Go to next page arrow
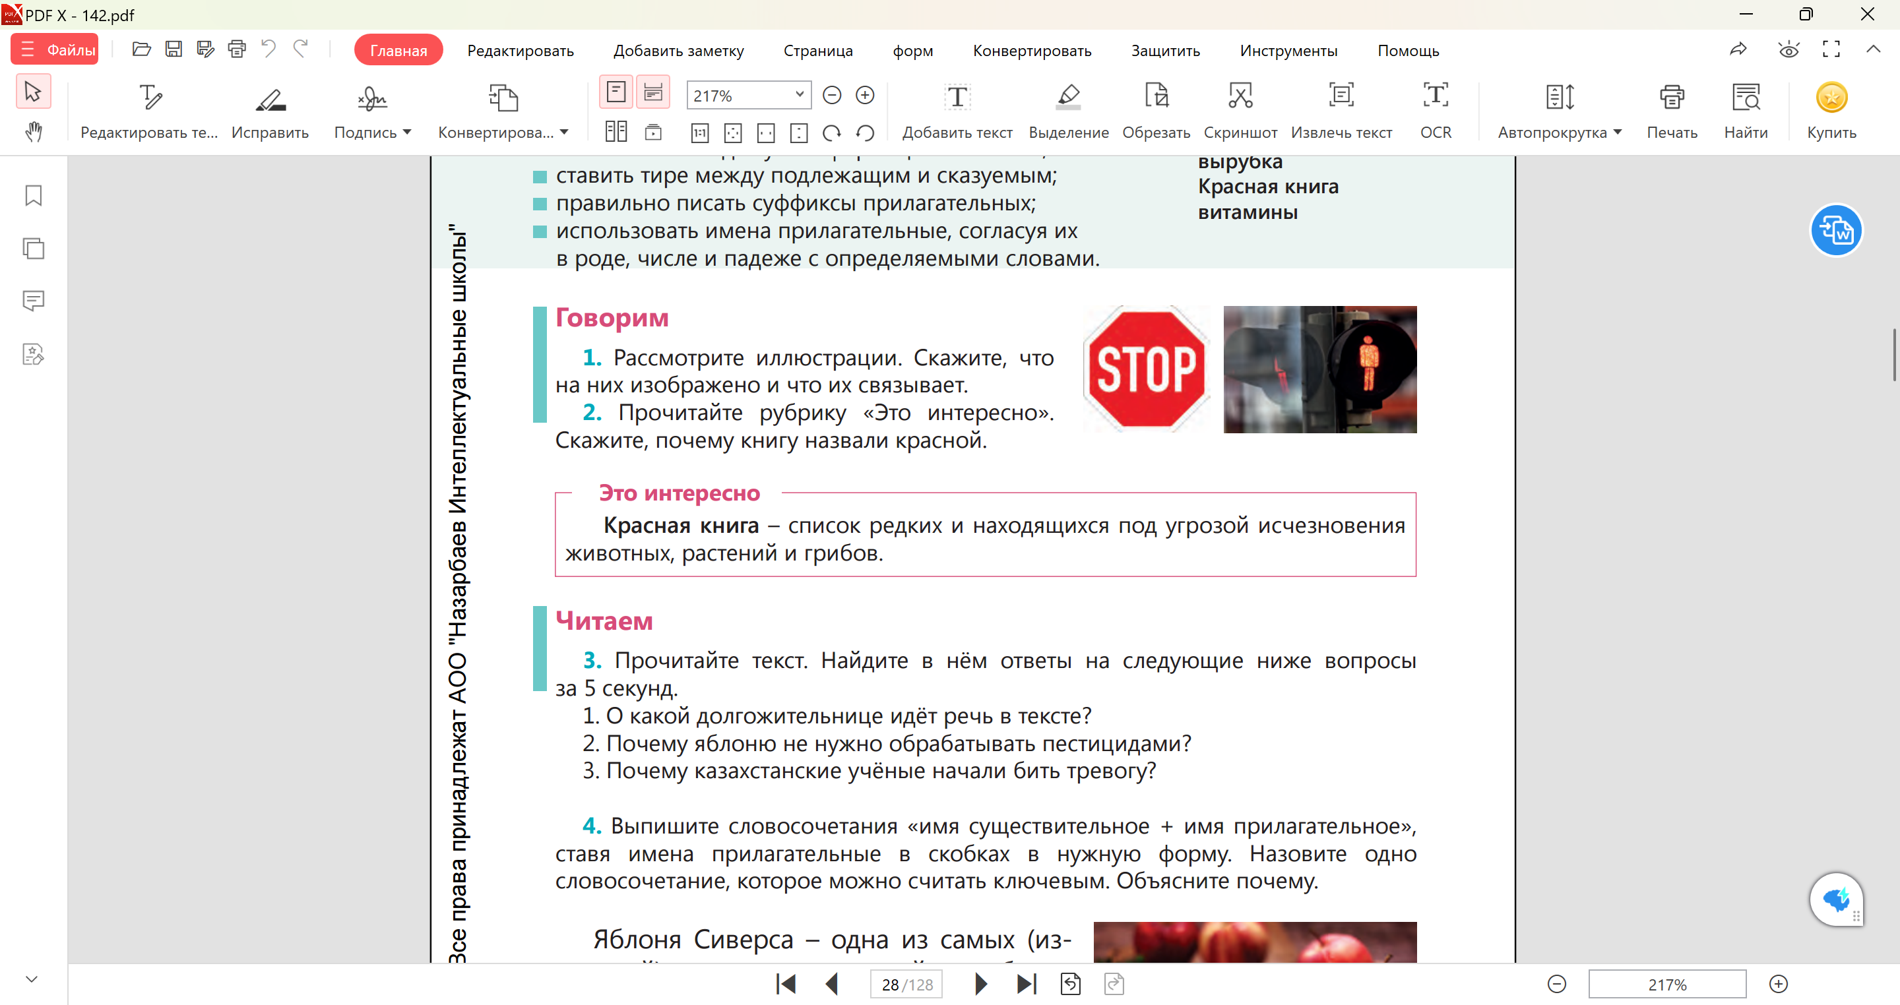Image resolution: width=1900 pixels, height=1005 pixels. [x=980, y=985]
